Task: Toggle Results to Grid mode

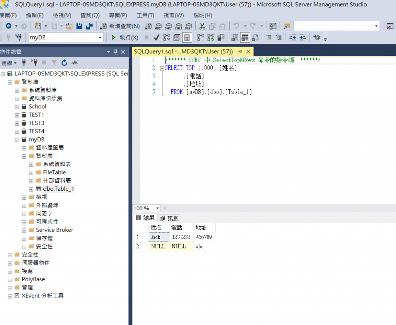Action: coord(245,38)
